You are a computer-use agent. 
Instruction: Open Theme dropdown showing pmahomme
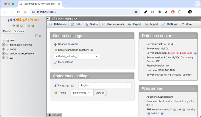coord(82,93)
